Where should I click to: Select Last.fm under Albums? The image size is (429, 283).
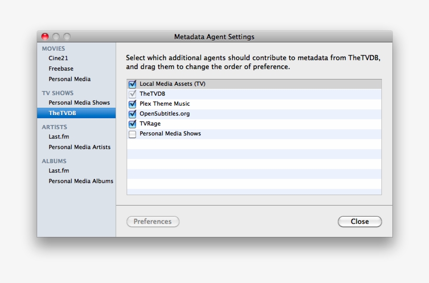[x=59, y=171]
